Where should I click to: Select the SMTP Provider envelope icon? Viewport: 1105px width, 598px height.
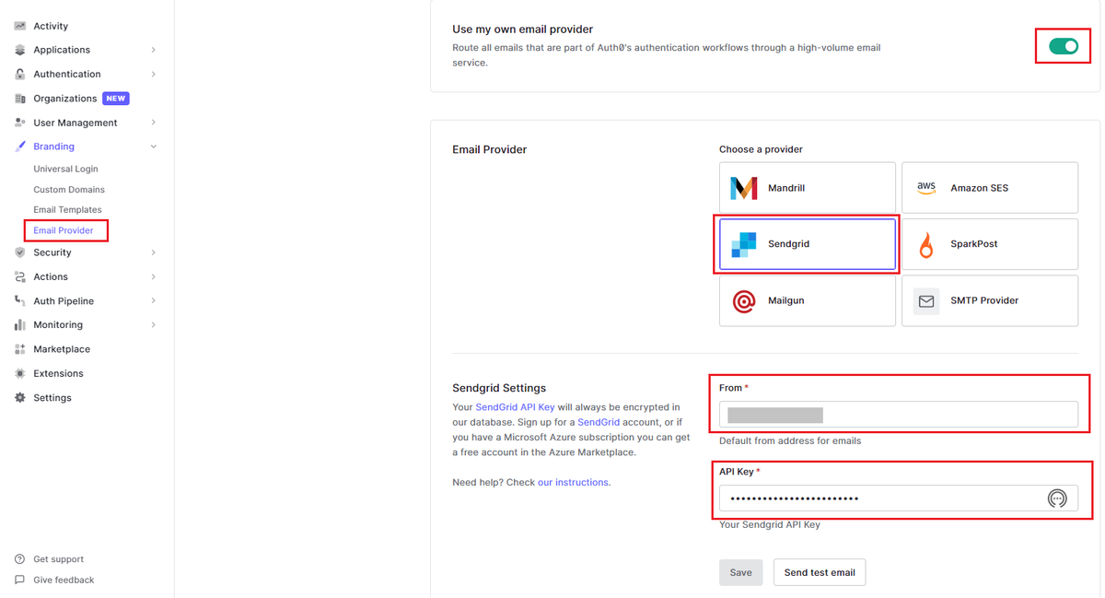coord(926,300)
